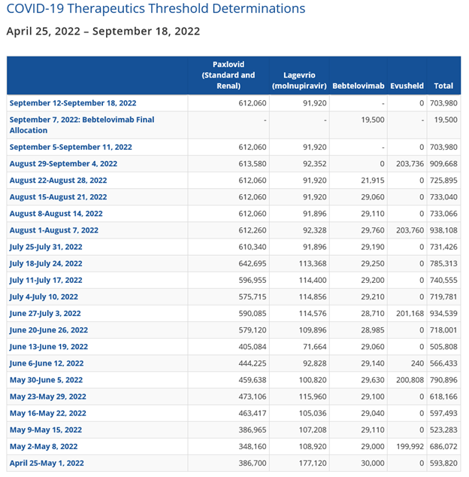
Task: Select the June 27-July 3, 2022 link
Action: [45, 313]
